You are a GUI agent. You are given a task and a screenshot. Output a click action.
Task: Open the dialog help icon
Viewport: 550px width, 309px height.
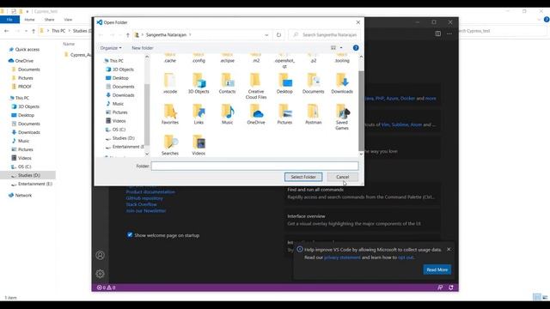click(x=356, y=48)
